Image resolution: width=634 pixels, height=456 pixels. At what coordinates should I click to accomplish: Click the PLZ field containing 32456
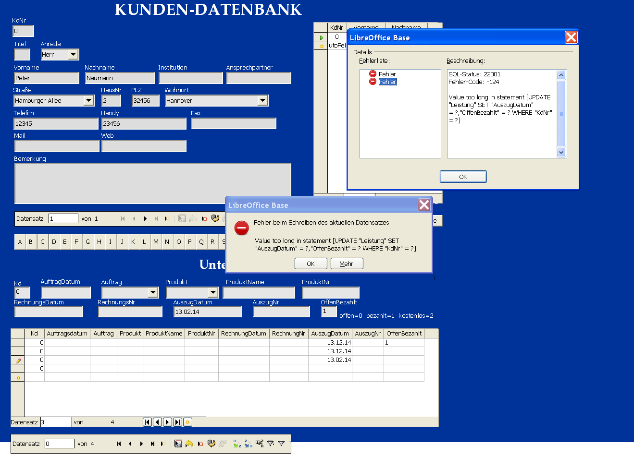(x=146, y=100)
